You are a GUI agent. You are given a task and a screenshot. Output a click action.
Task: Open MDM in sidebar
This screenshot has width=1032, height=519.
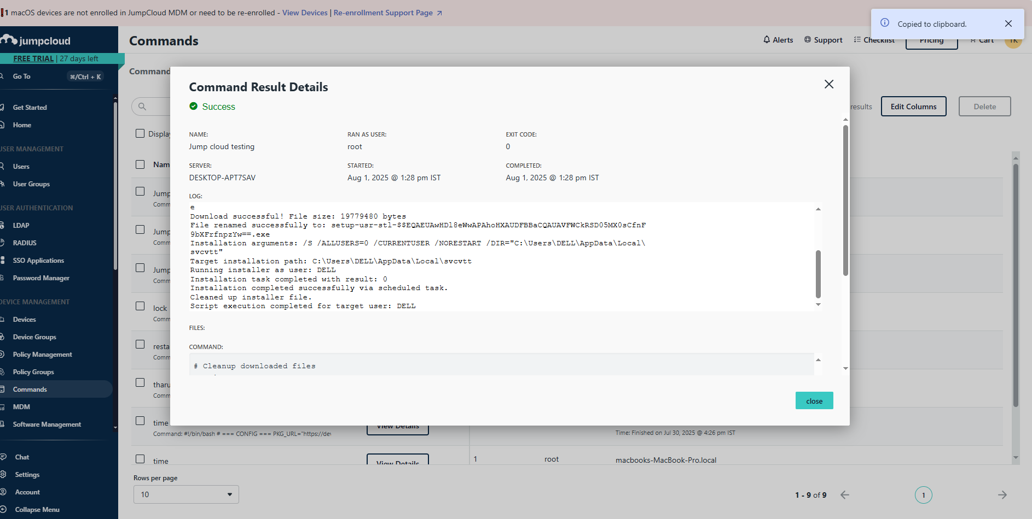pyautogui.click(x=21, y=407)
